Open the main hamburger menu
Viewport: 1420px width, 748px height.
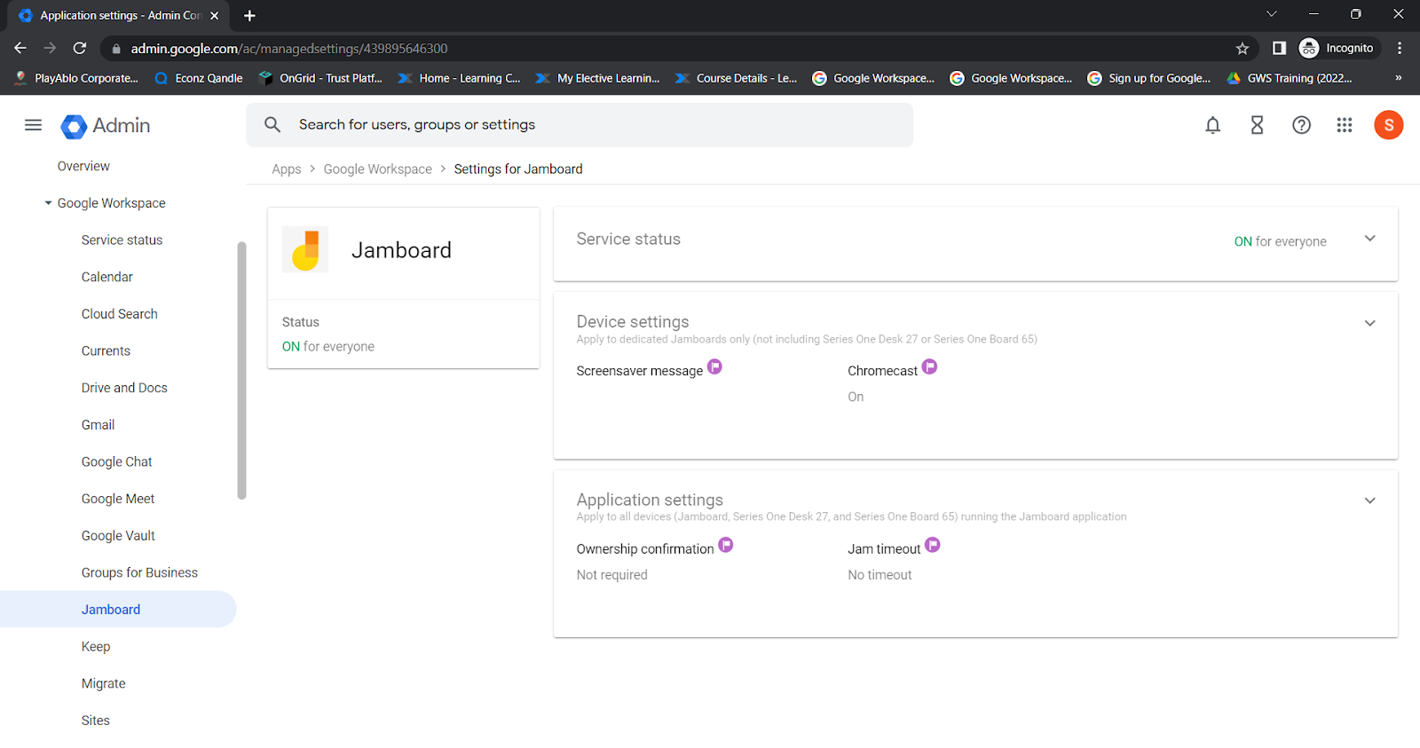pos(33,125)
